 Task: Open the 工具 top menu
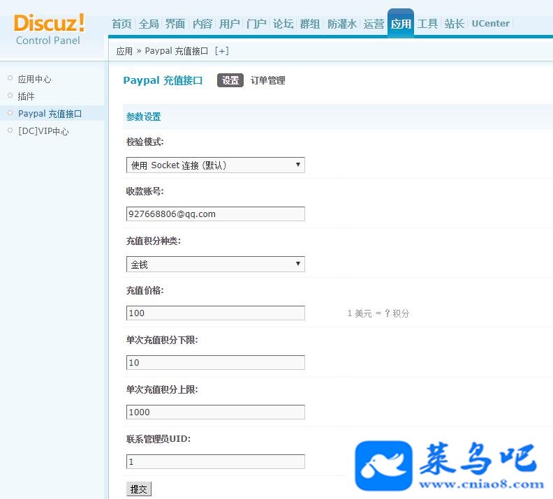(x=427, y=24)
